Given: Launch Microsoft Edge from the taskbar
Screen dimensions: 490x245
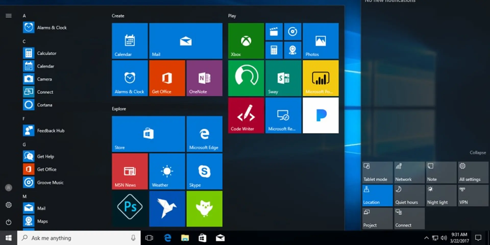Looking at the screenshot, I should click(167, 238).
